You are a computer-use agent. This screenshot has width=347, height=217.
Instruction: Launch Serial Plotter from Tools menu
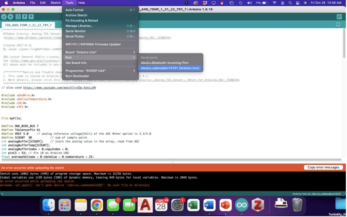(x=100, y=37)
